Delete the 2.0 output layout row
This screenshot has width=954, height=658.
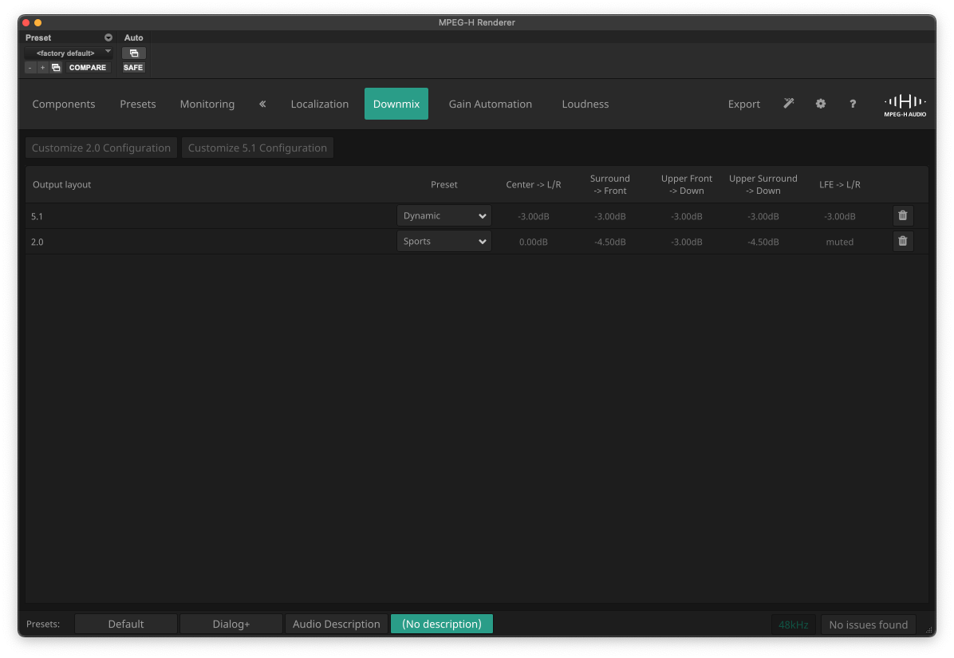tap(903, 242)
